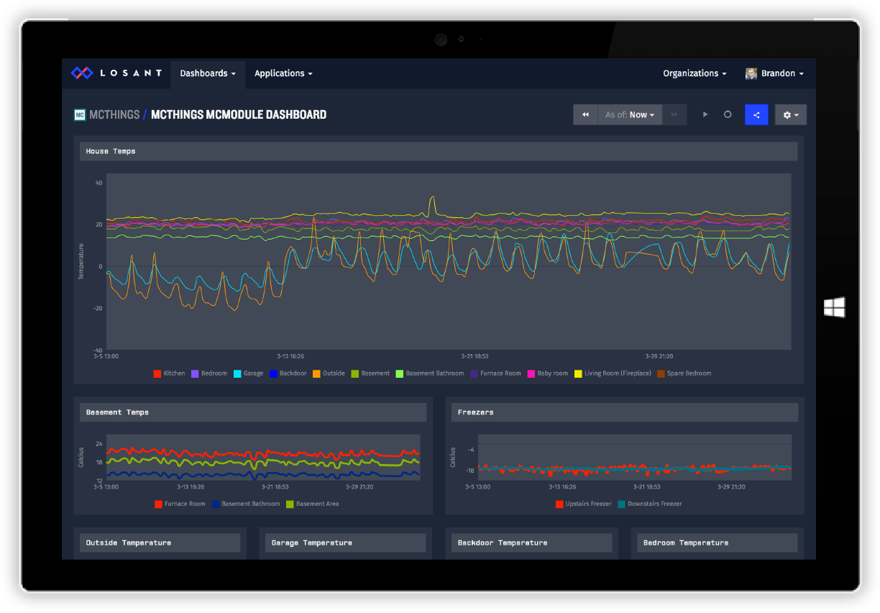Click the rewind time button
The width and height of the screenshot is (880, 613).
[x=585, y=115]
